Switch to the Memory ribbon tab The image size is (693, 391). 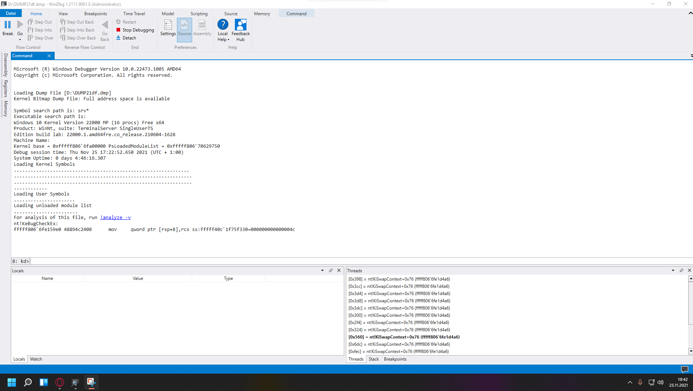262,14
